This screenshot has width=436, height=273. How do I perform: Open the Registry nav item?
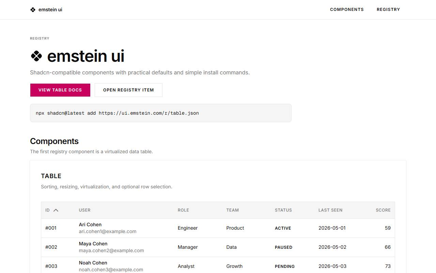point(388,10)
